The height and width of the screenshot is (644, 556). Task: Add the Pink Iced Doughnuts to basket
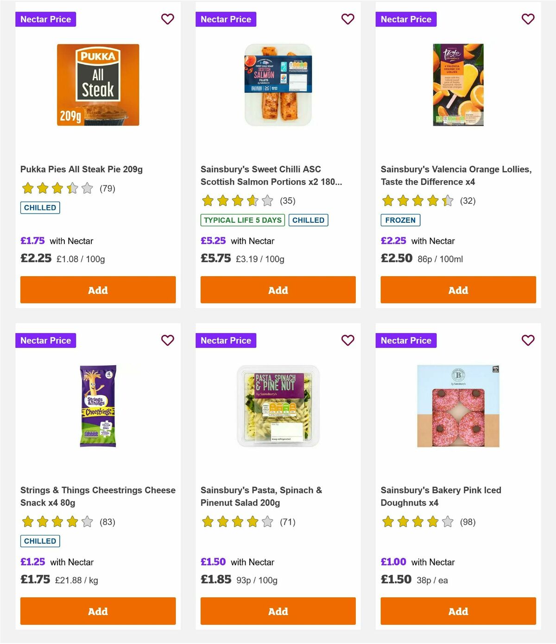(x=458, y=611)
